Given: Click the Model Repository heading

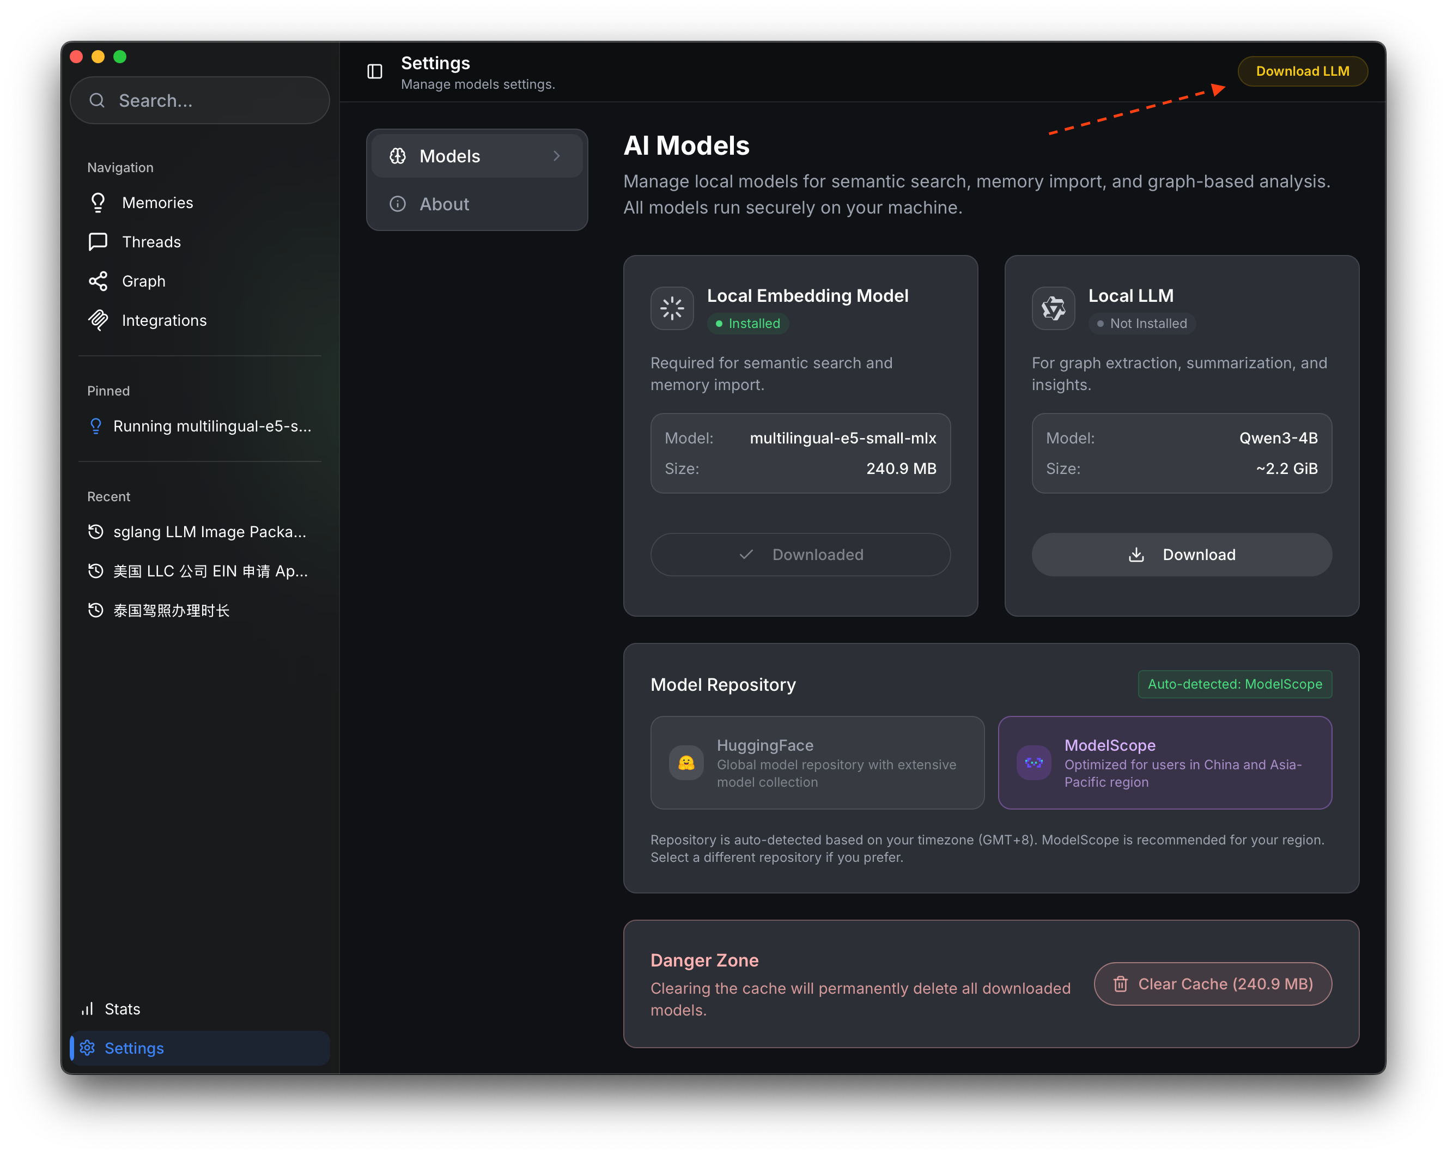Looking at the screenshot, I should point(723,684).
